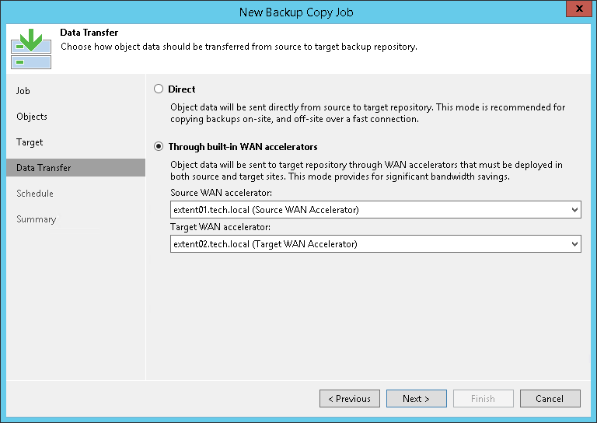Open the Objects wizard step
Image resolution: width=597 pixels, height=423 pixels.
click(32, 117)
